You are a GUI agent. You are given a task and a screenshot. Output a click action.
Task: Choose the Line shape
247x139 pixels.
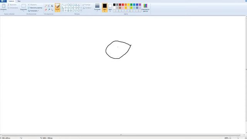click(x=63, y=5)
